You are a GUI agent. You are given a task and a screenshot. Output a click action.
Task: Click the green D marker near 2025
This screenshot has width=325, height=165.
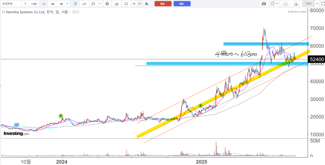coord(200,106)
